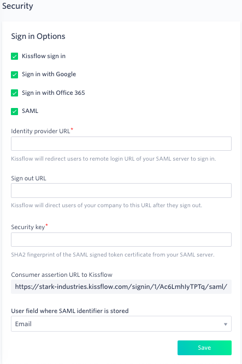242x364 pixels.
Task: Click the "Kissflow sign in" label text
Action: pos(44,56)
